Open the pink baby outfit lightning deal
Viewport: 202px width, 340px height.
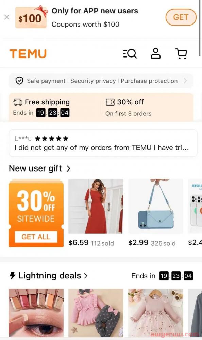[x=96, y=313]
